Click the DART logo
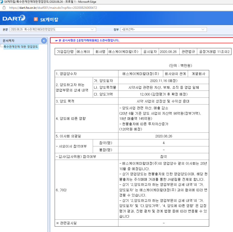This screenshot has height=232, width=233. [14, 18]
